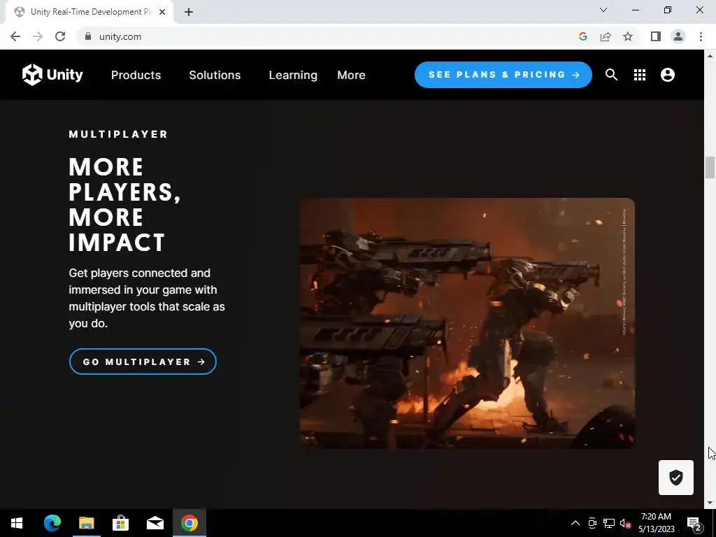This screenshot has height=537, width=716.
Task: Click the Go Multiplayer button
Action: point(143,361)
